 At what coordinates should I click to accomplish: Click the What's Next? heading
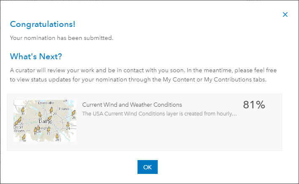[39, 56]
